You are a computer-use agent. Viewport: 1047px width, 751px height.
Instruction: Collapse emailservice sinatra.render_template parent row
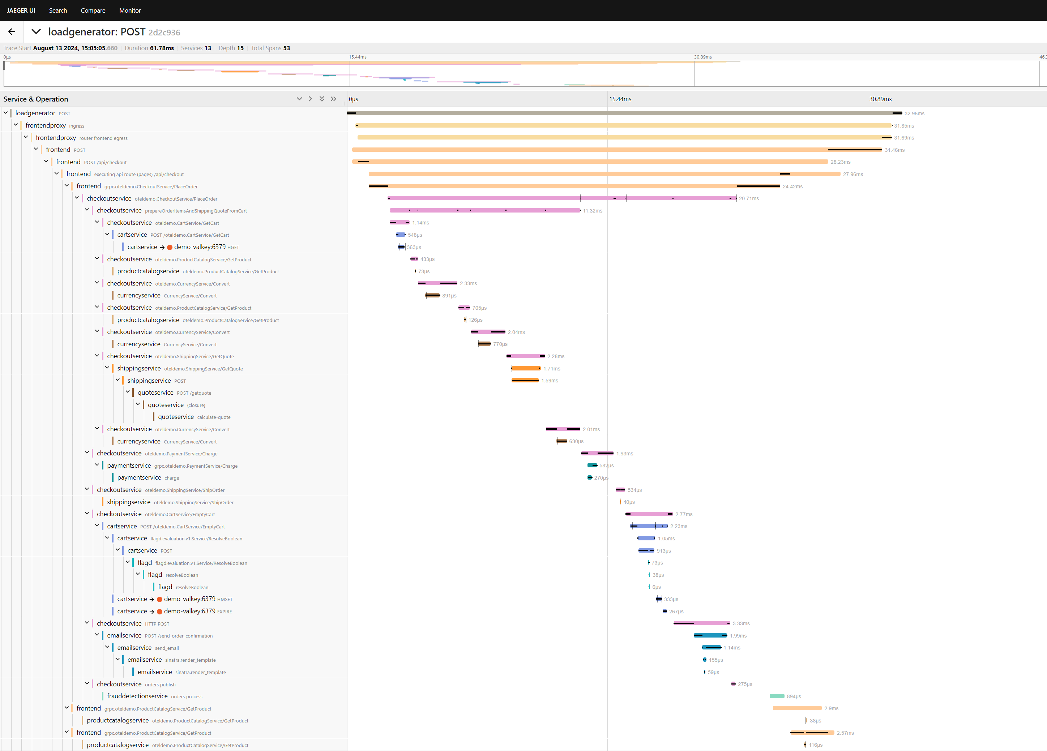tap(118, 659)
